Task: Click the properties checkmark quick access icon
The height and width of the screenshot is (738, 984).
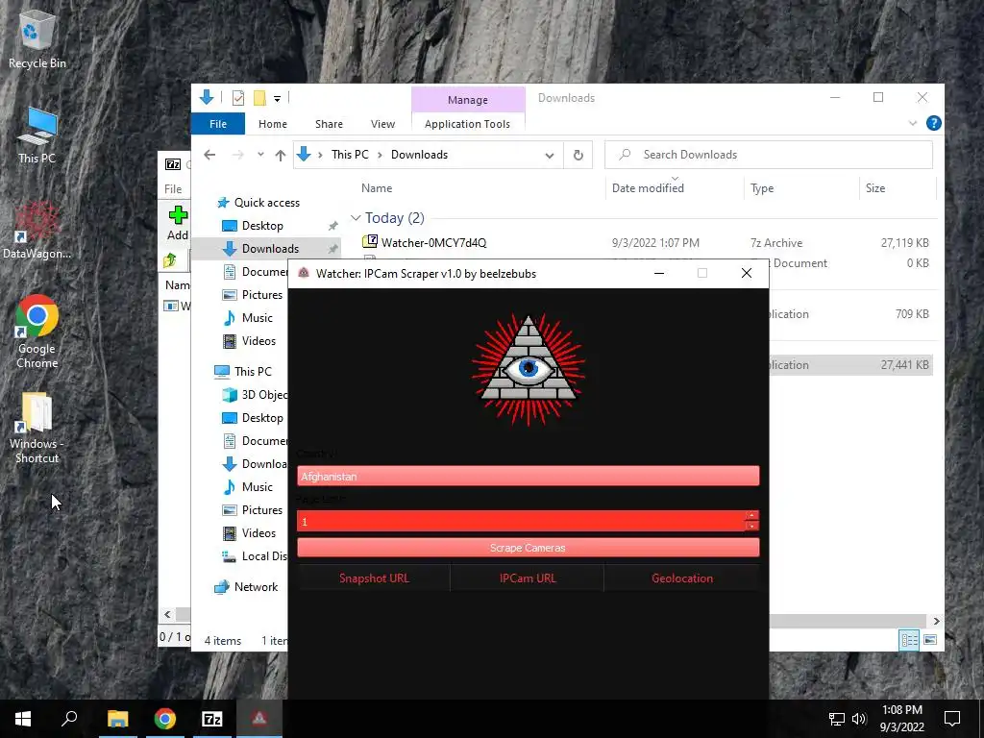Action: [x=238, y=98]
